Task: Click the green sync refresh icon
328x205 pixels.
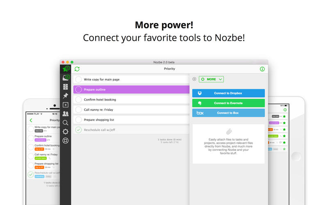Action: (77, 69)
